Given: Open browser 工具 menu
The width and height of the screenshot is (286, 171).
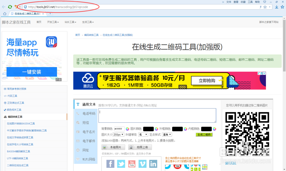Looking at the screenshot, I should click(x=250, y=2).
